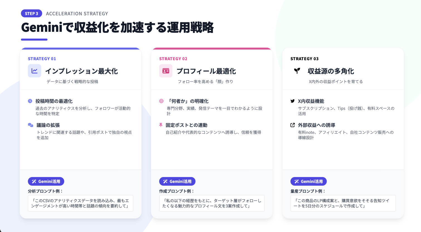Click the line chart icon beside インプレッション最大化
The width and height of the screenshot is (421, 232).
[x=35, y=71]
